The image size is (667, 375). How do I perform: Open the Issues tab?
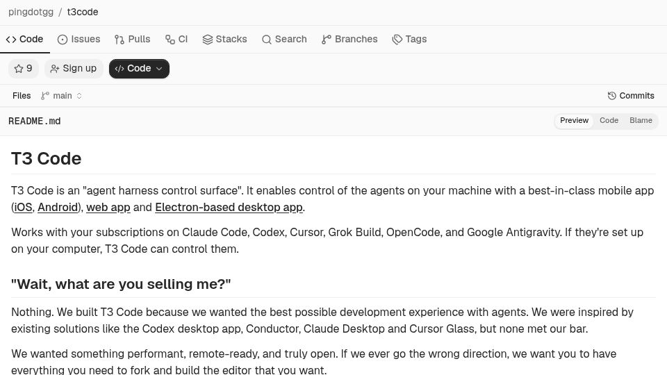pyautogui.click(x=79, y=39)
